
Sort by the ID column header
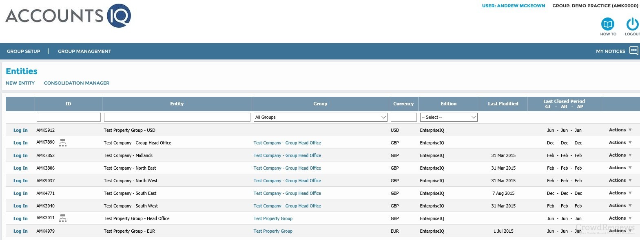click(x=69, y=104)
